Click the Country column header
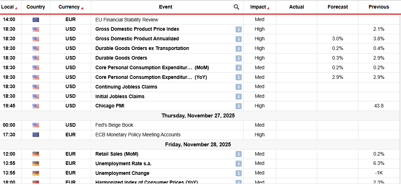This screenshot has height=187, width=401. pyautogui.click(x=36, y=7)
